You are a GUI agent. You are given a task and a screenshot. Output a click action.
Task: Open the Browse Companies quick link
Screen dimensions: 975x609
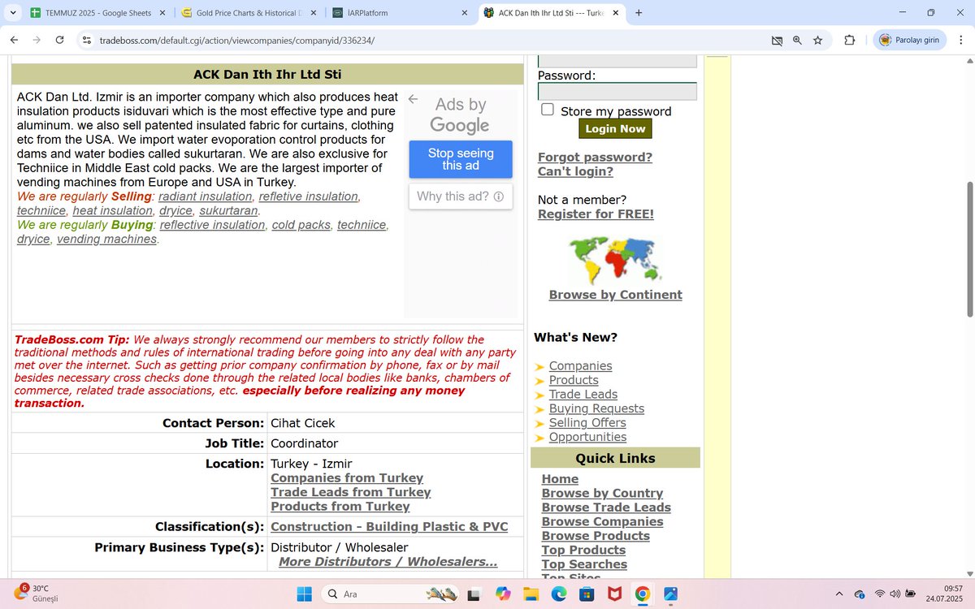tap(602, 522)
